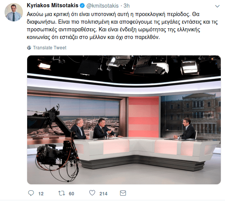Click the word κοινωνίας in the tweet
The image size is (225, 203).
tap(38, 37)
